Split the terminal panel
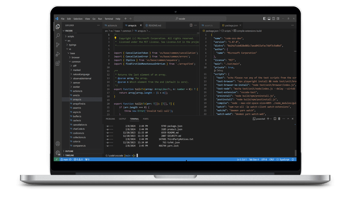352x212 pixels. (275, 119)
